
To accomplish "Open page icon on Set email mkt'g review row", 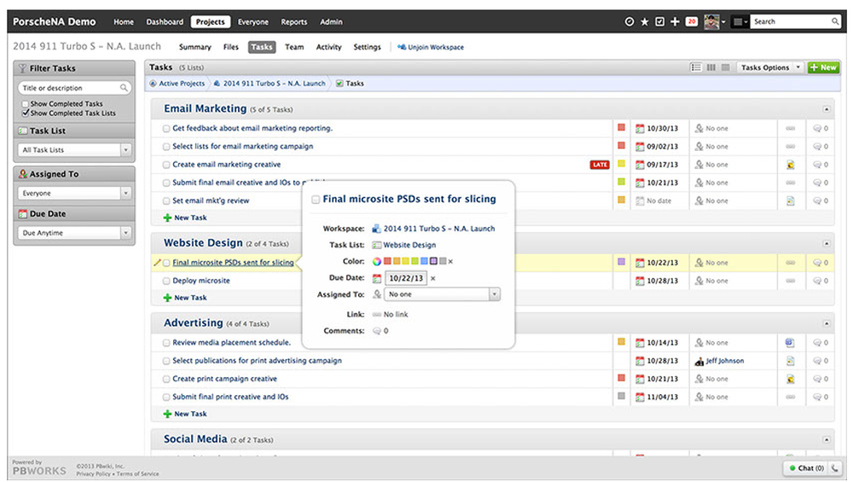I will (790, 201).
